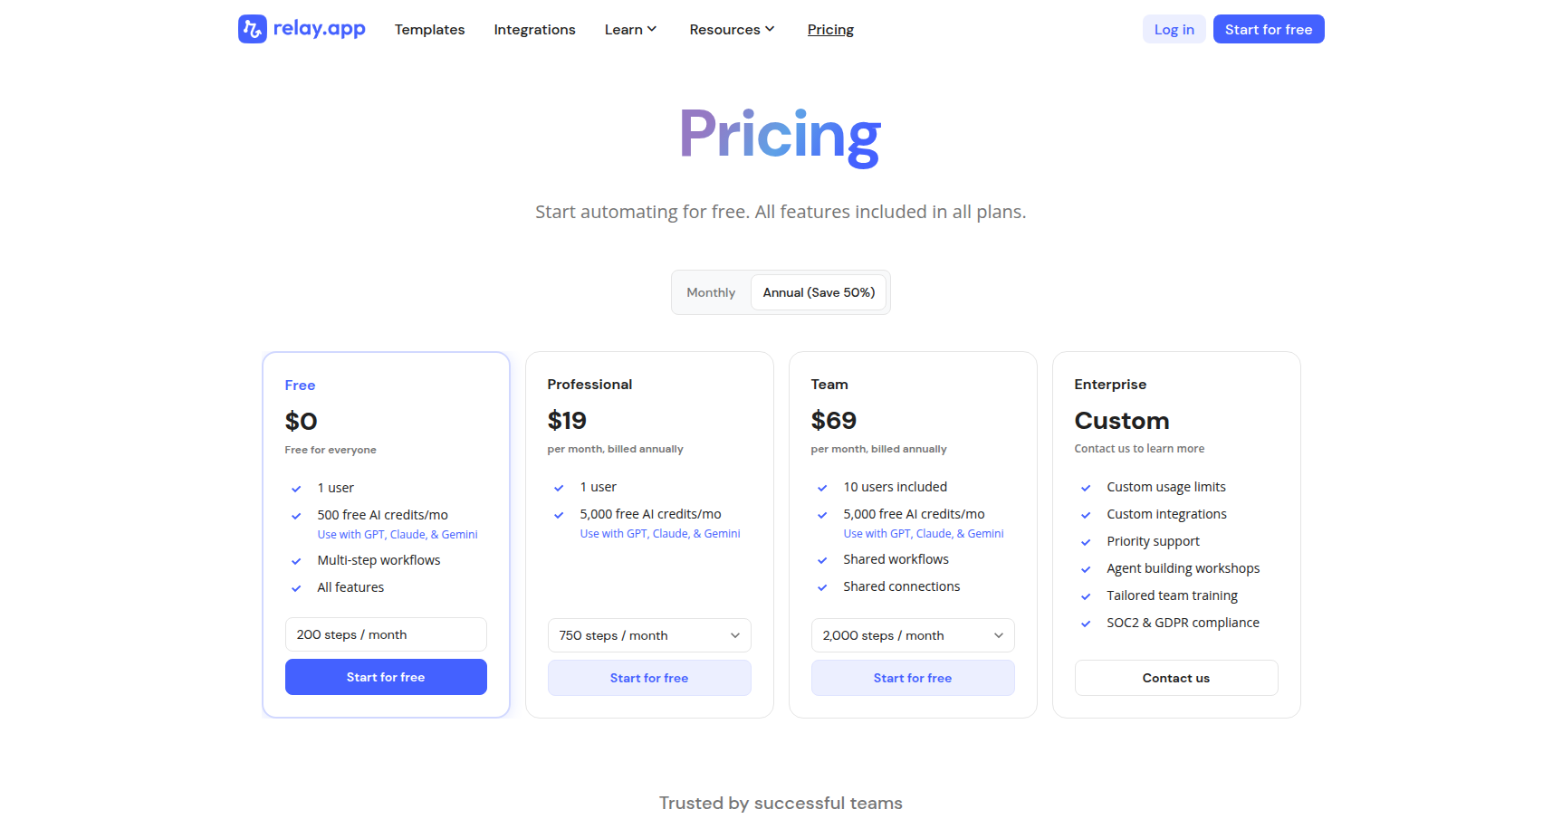The width and height of the screenshot is (1562, 819).
Task: Open the 2,000 steps / month dropdown
Action: (x=913, y=635)
